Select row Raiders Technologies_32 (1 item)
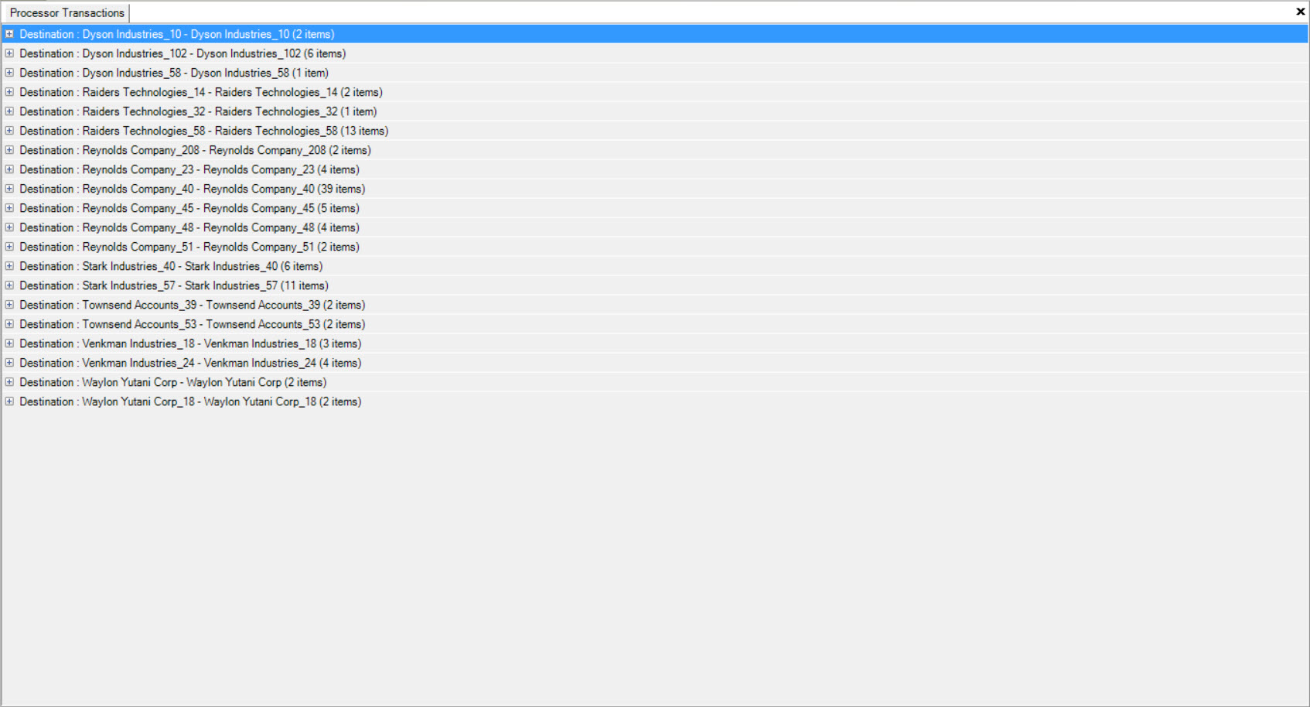Viewport: 1310px width, 707px height. click(x=655, y=111)
